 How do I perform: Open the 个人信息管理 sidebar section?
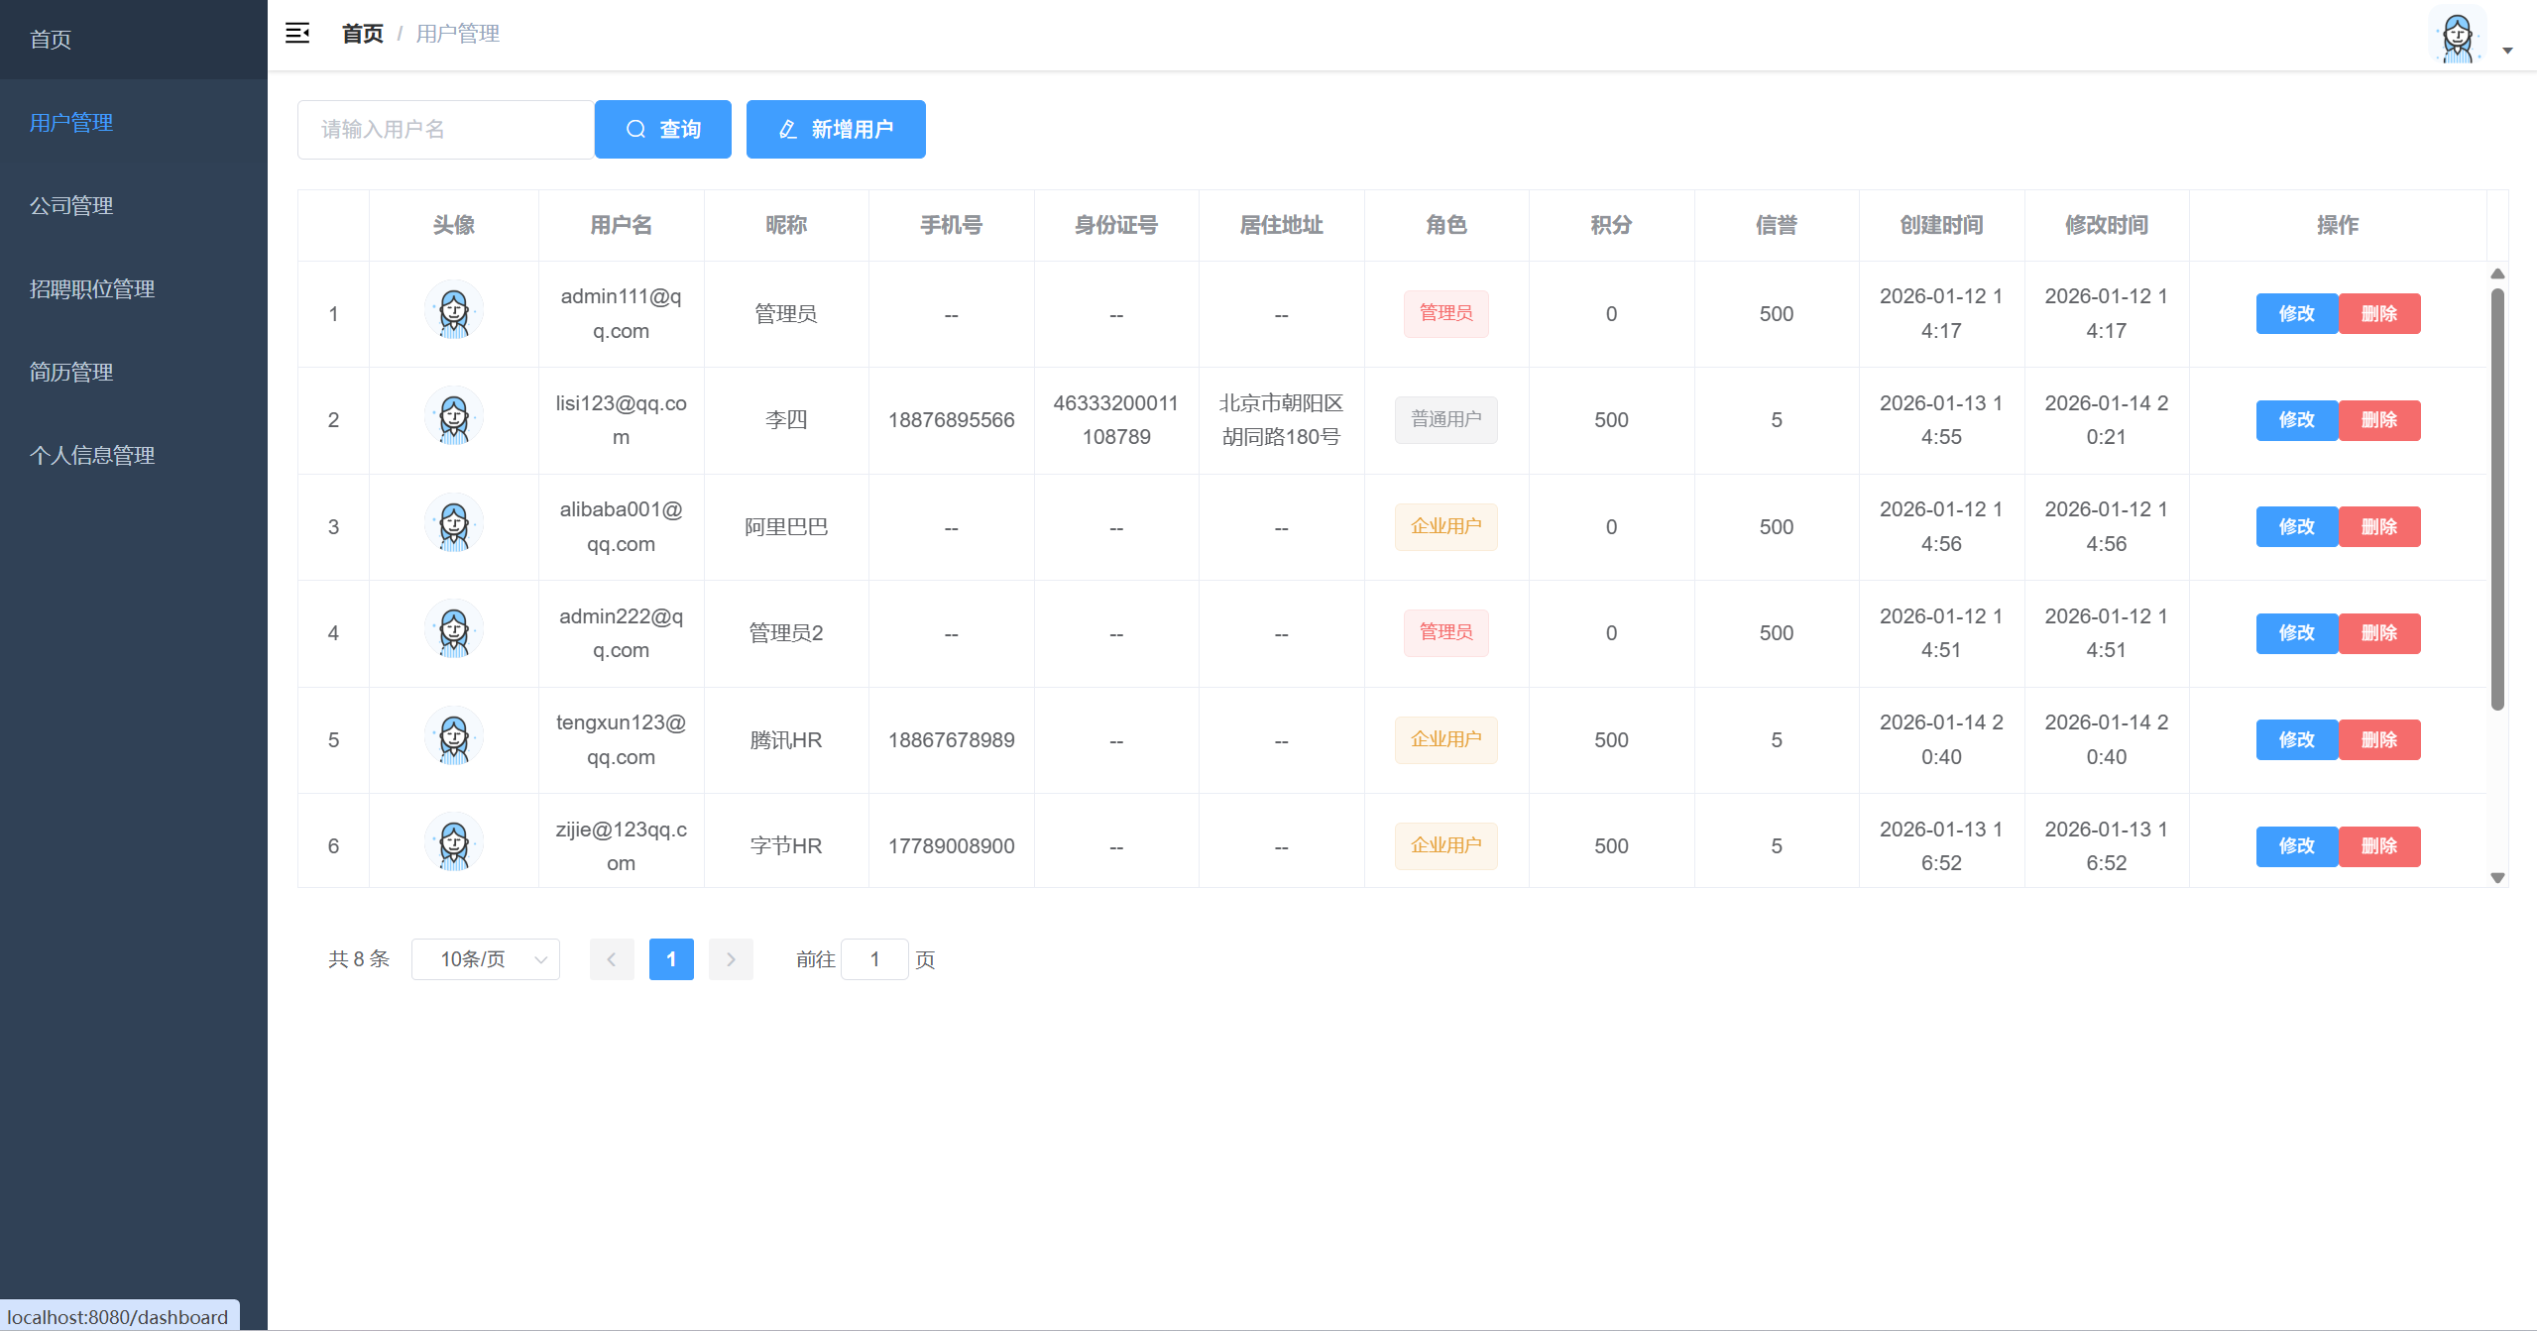point(92,456)
